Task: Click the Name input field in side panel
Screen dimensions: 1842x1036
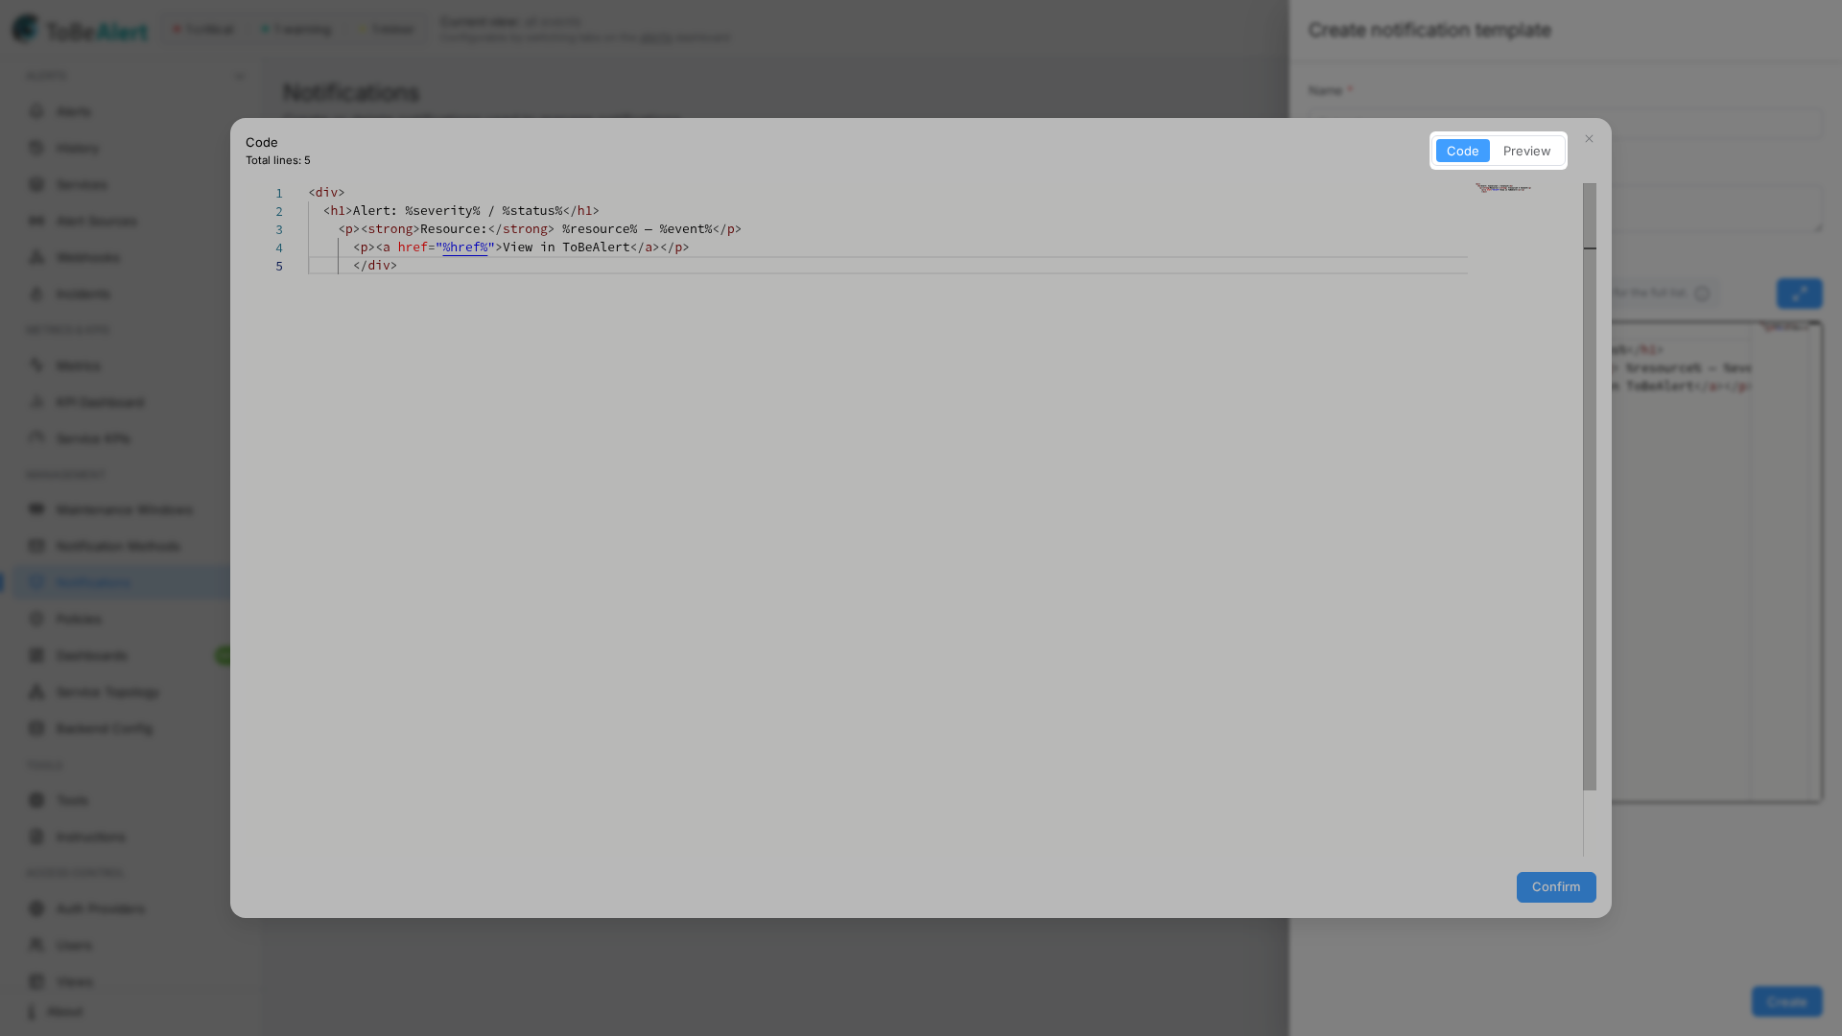Action: point(1566,125)
